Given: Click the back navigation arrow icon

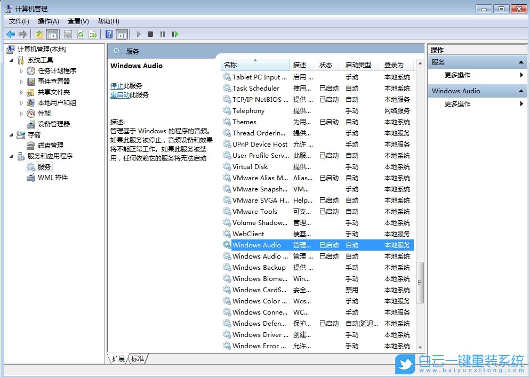Looking at the screenshot, I should 11,34.
